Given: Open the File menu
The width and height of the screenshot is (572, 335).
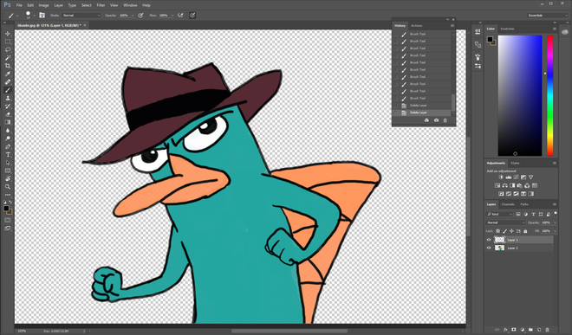Looking at the screenshot, I should 19,5.
